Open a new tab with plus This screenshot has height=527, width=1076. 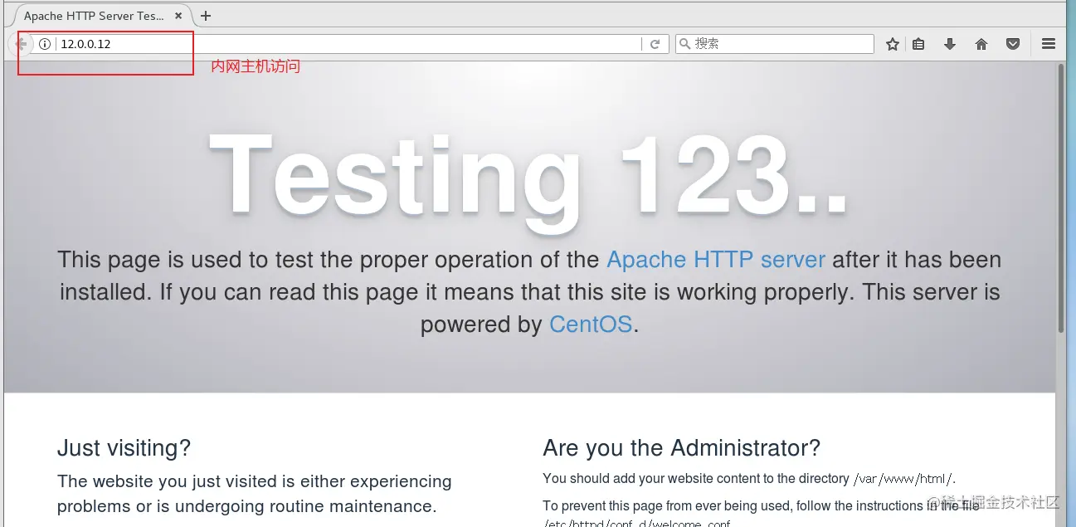206,16
